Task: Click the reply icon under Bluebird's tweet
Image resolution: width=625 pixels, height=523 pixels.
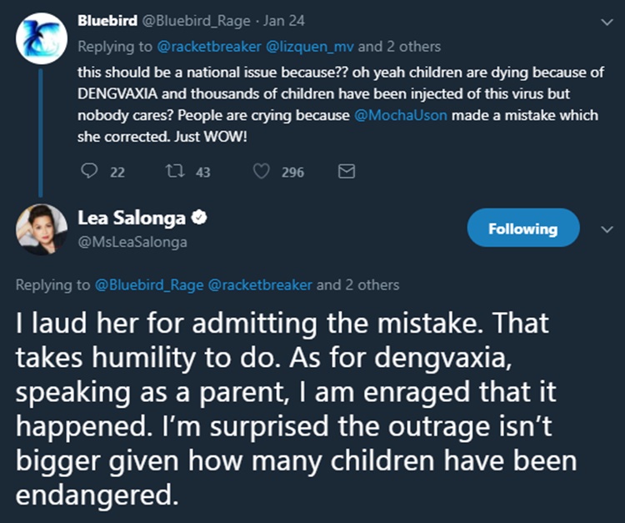Action: 90,172
